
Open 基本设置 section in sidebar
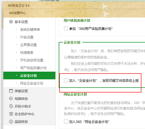[21, 22]
